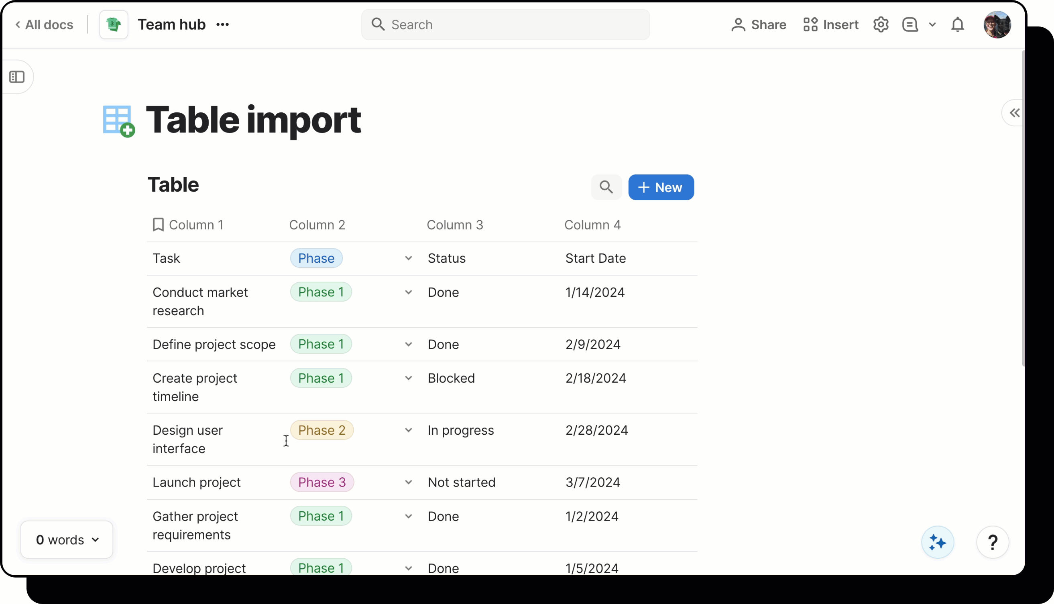This screenshot has width=1054, height=604.
Task: Open the AI sparkle assistant button
Action: 937,542
